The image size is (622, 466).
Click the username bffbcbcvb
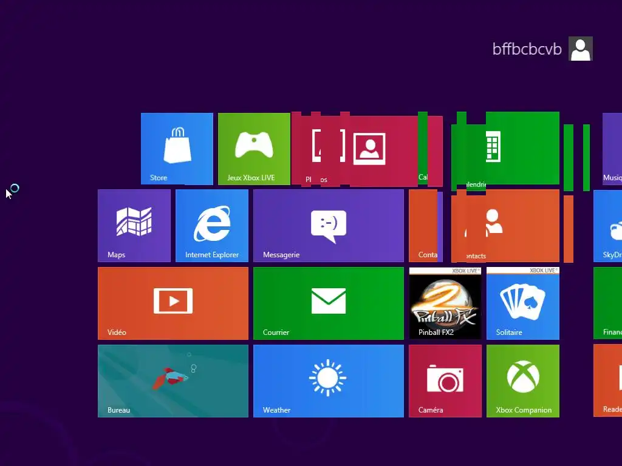[527, 49]
